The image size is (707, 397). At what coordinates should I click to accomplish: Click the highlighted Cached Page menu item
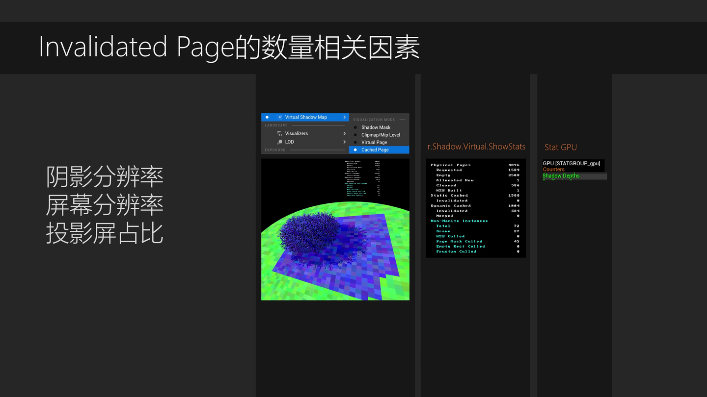click(376, 149)
